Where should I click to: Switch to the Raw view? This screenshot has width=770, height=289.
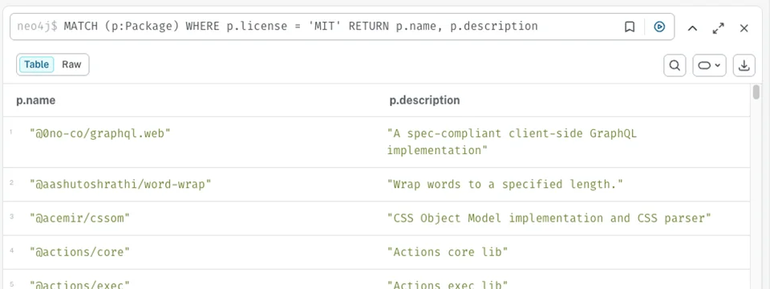71,64
